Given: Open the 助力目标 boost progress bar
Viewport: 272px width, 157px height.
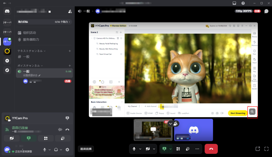Looking at the screenshot, I should 44,22.
